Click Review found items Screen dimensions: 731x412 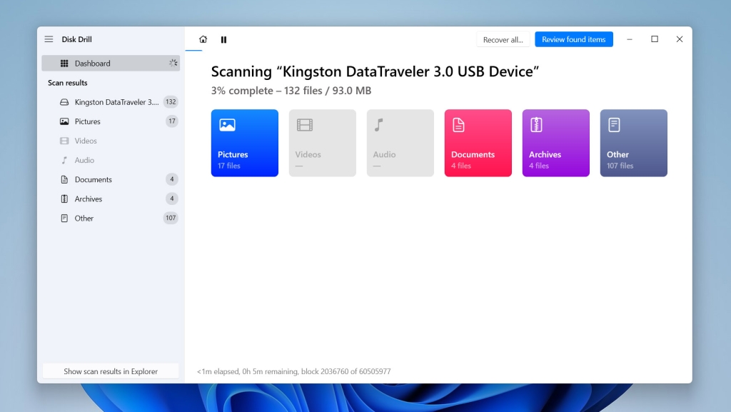click(x=573, y=39)
